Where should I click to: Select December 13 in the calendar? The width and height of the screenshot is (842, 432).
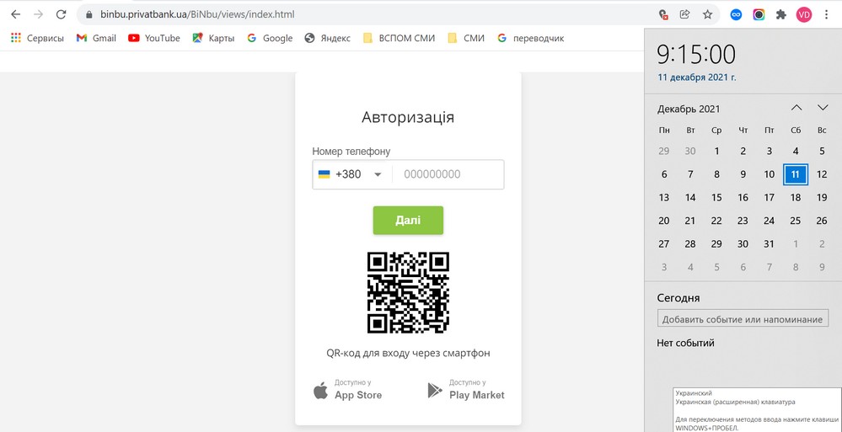[x=663, y=198]
